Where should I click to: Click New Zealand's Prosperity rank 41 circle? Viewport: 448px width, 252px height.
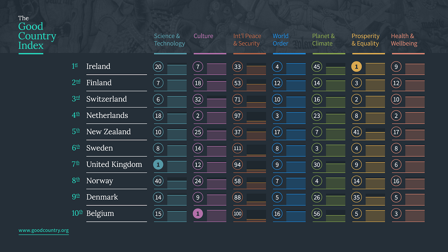357,132
